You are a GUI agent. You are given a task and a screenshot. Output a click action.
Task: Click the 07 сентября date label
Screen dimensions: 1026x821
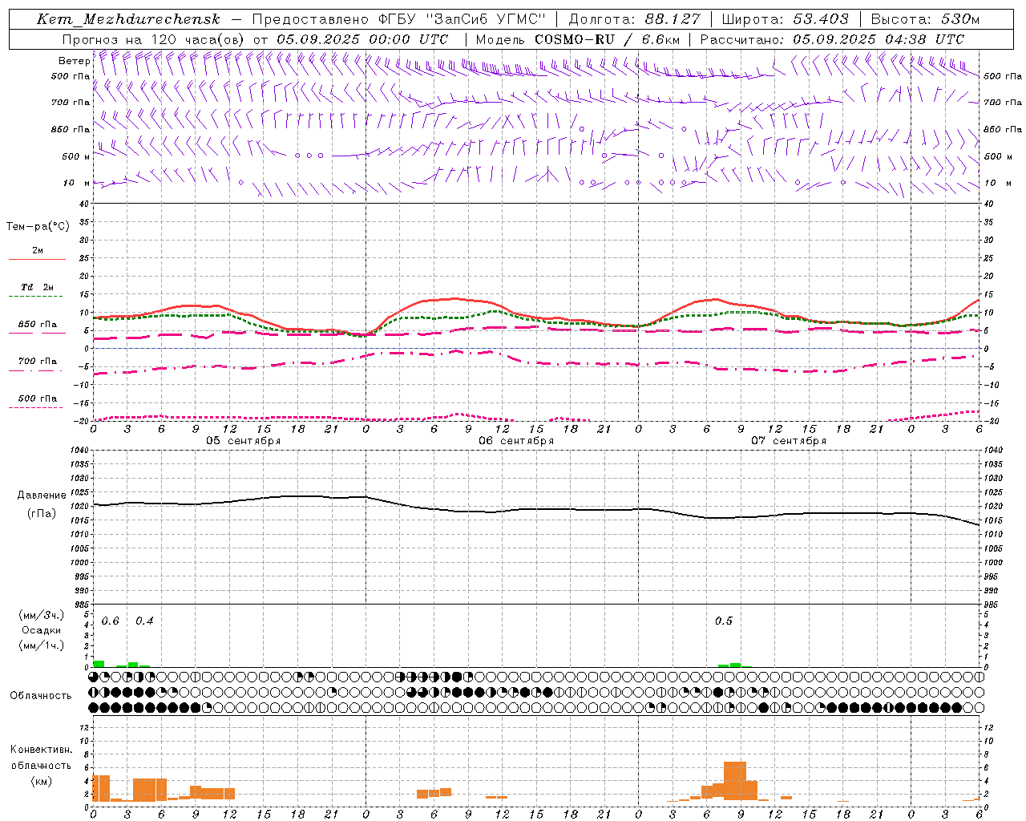coord(789,440)
